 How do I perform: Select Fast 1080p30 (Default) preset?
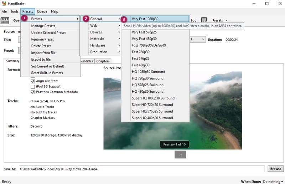[155, 45]
